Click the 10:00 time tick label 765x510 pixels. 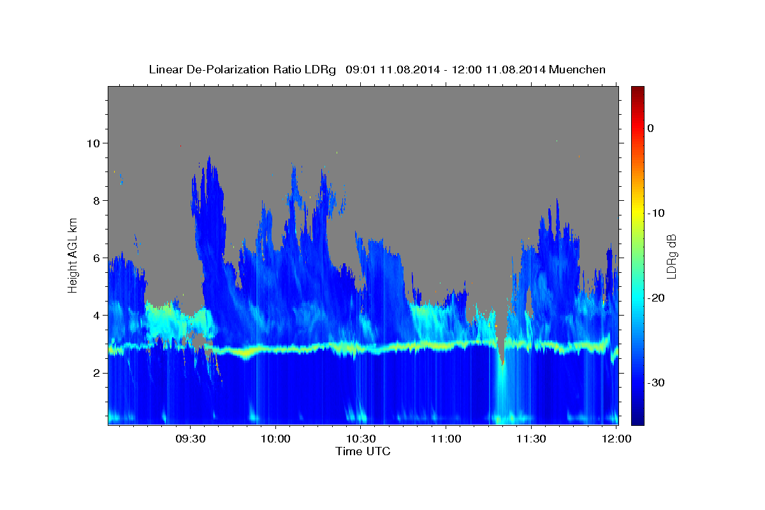click(275, 439)
